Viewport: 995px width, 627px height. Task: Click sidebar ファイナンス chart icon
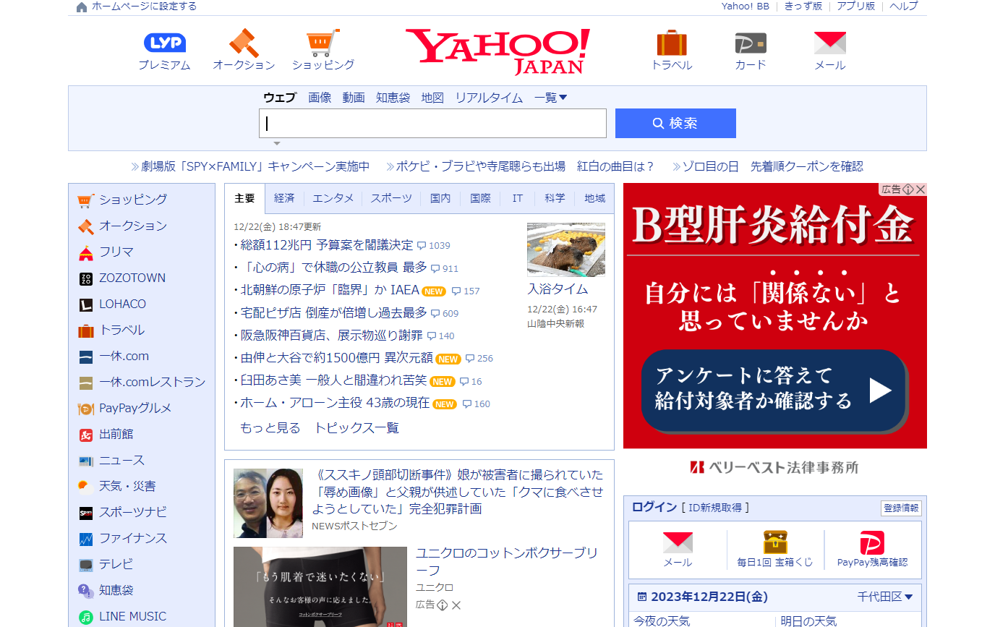tap(86, 539)
